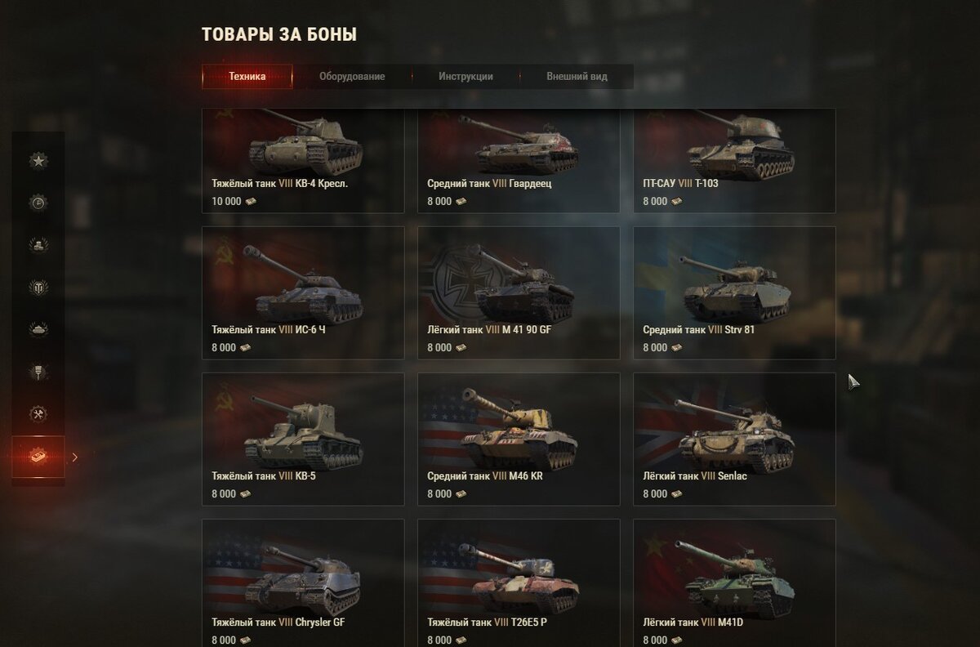
Task: Open the КВ-4 Кресл. heavy tank card
Action: (303, 161)
